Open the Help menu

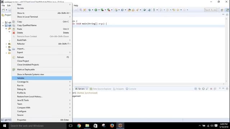(x=76, y=6)
